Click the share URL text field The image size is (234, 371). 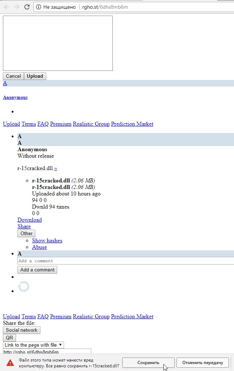pyautogui.click(x=47, y=351)
